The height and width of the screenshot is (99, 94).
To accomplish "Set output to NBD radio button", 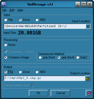I will [40, 72].
